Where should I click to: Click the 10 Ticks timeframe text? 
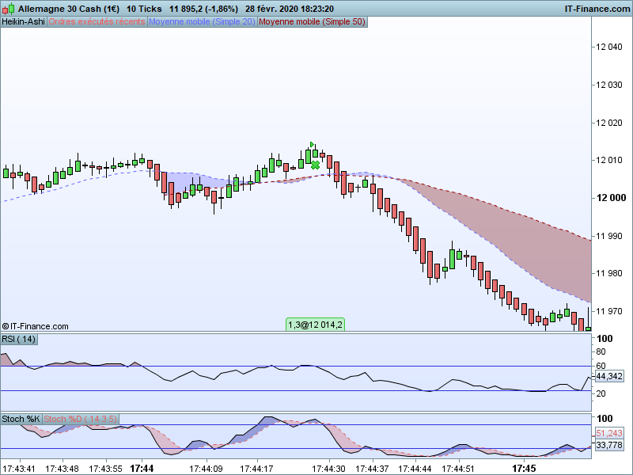144,9
